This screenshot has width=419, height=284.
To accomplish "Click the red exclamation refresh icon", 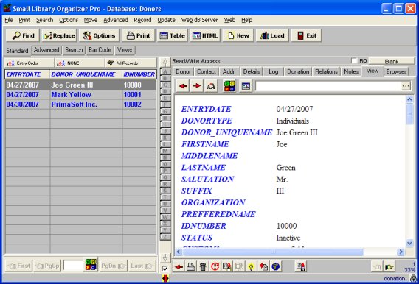I will point(215,266).
